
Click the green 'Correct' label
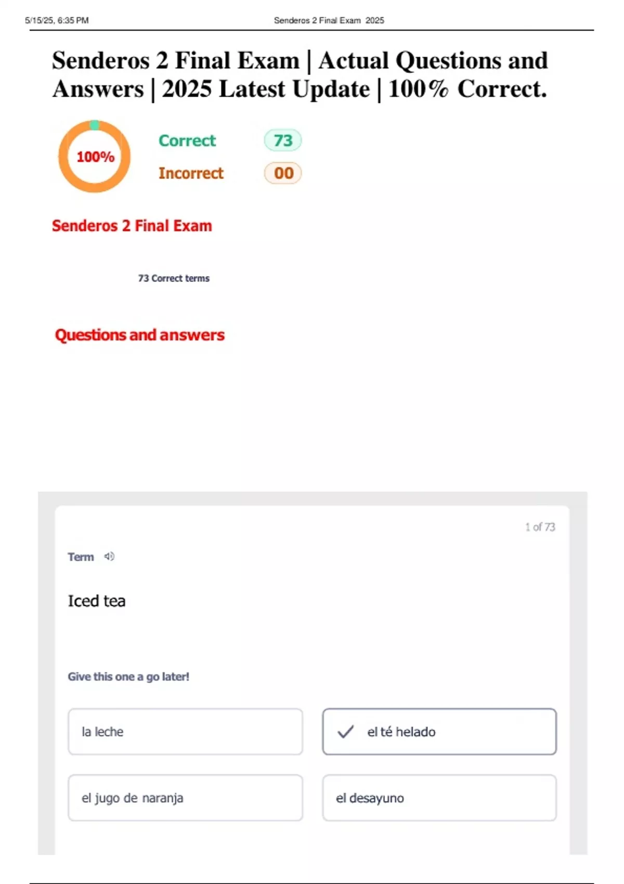coord(187,140)
